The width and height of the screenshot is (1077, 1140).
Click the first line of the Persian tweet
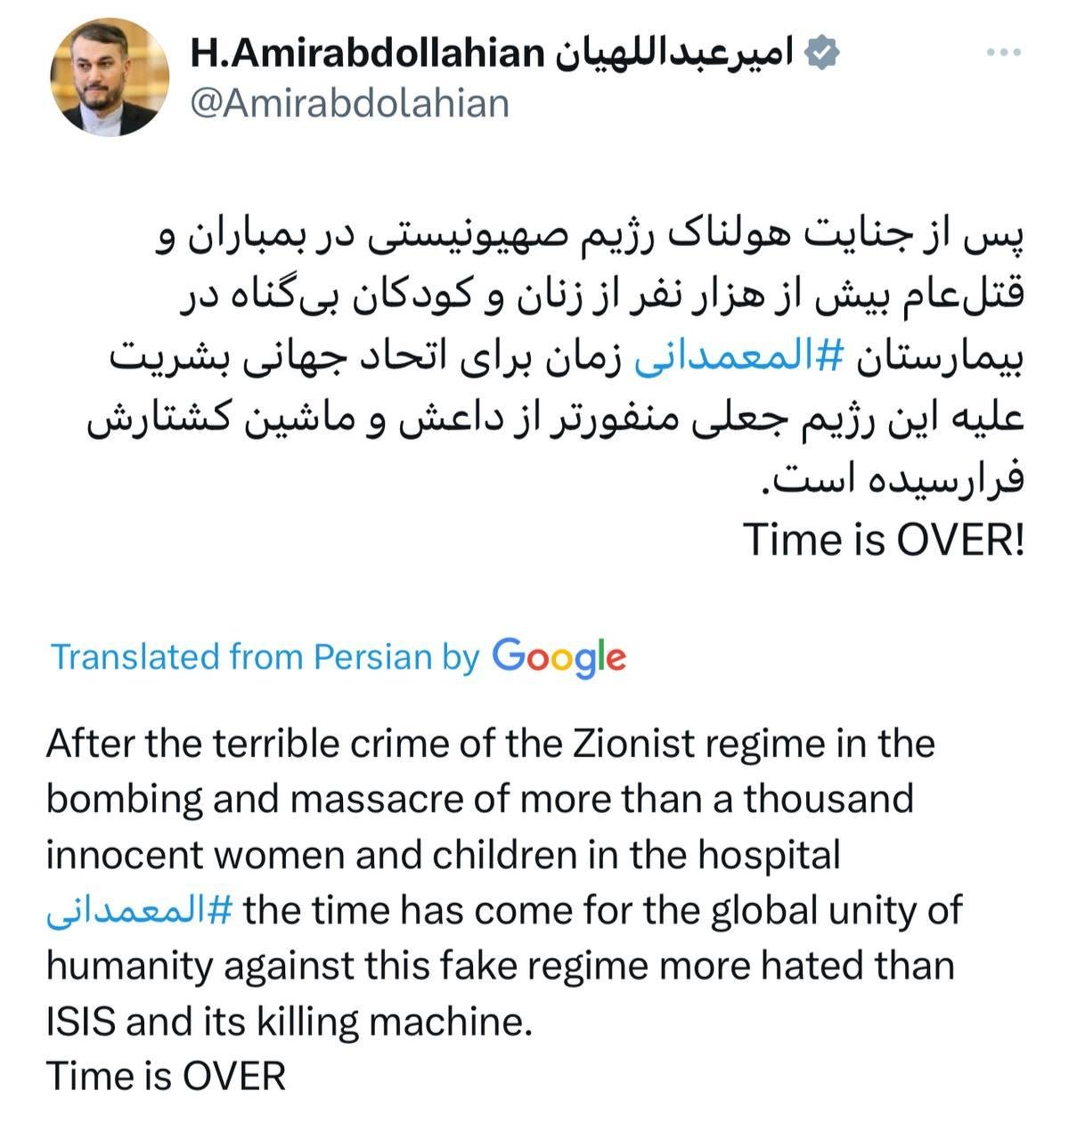pos(591,239)
